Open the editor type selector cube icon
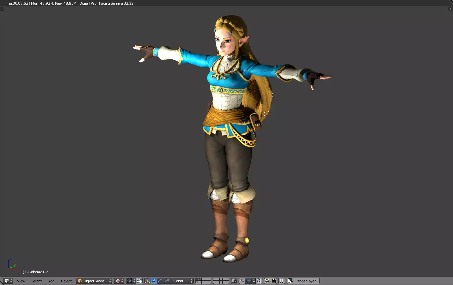 pos(8,281)
